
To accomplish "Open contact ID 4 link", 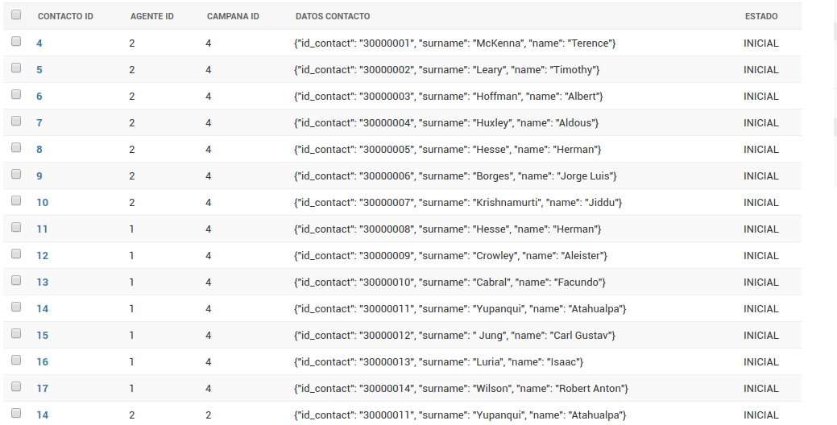I will pyautogui.click(x=39, y=43).
